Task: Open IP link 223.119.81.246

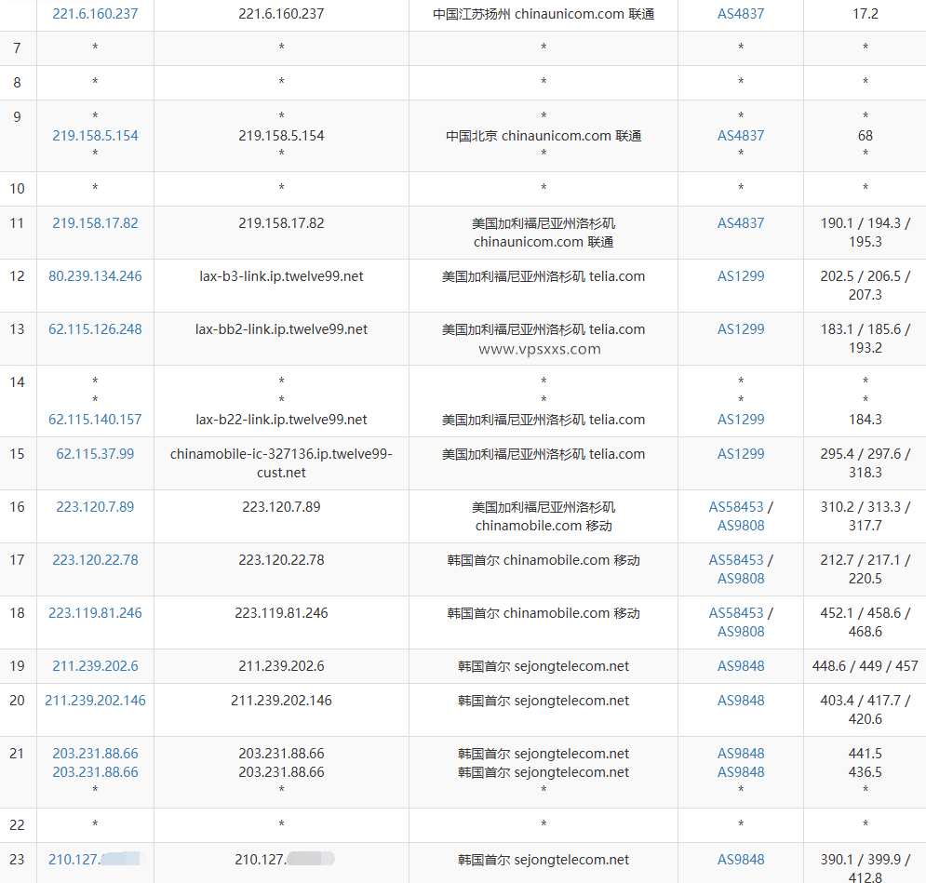Action: coord(95,613)
